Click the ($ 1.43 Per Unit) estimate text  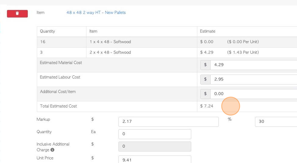point(243,53)
